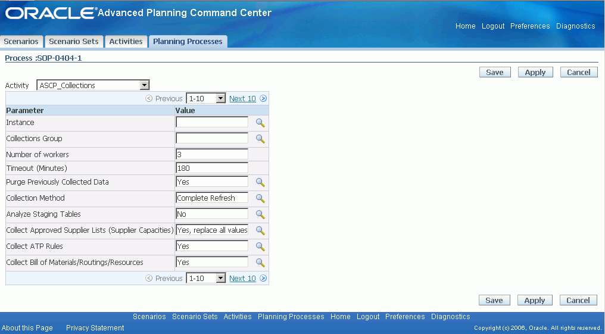605x334 pixels.
Task: Click Logout in the header
Action: [x=493, y=26]
